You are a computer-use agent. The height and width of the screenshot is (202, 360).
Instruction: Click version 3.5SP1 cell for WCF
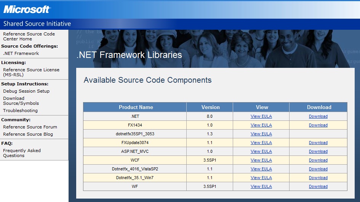210,160
